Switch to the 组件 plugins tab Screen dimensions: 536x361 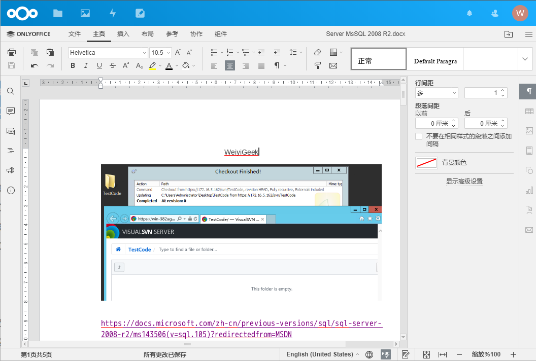pos(220,34)
